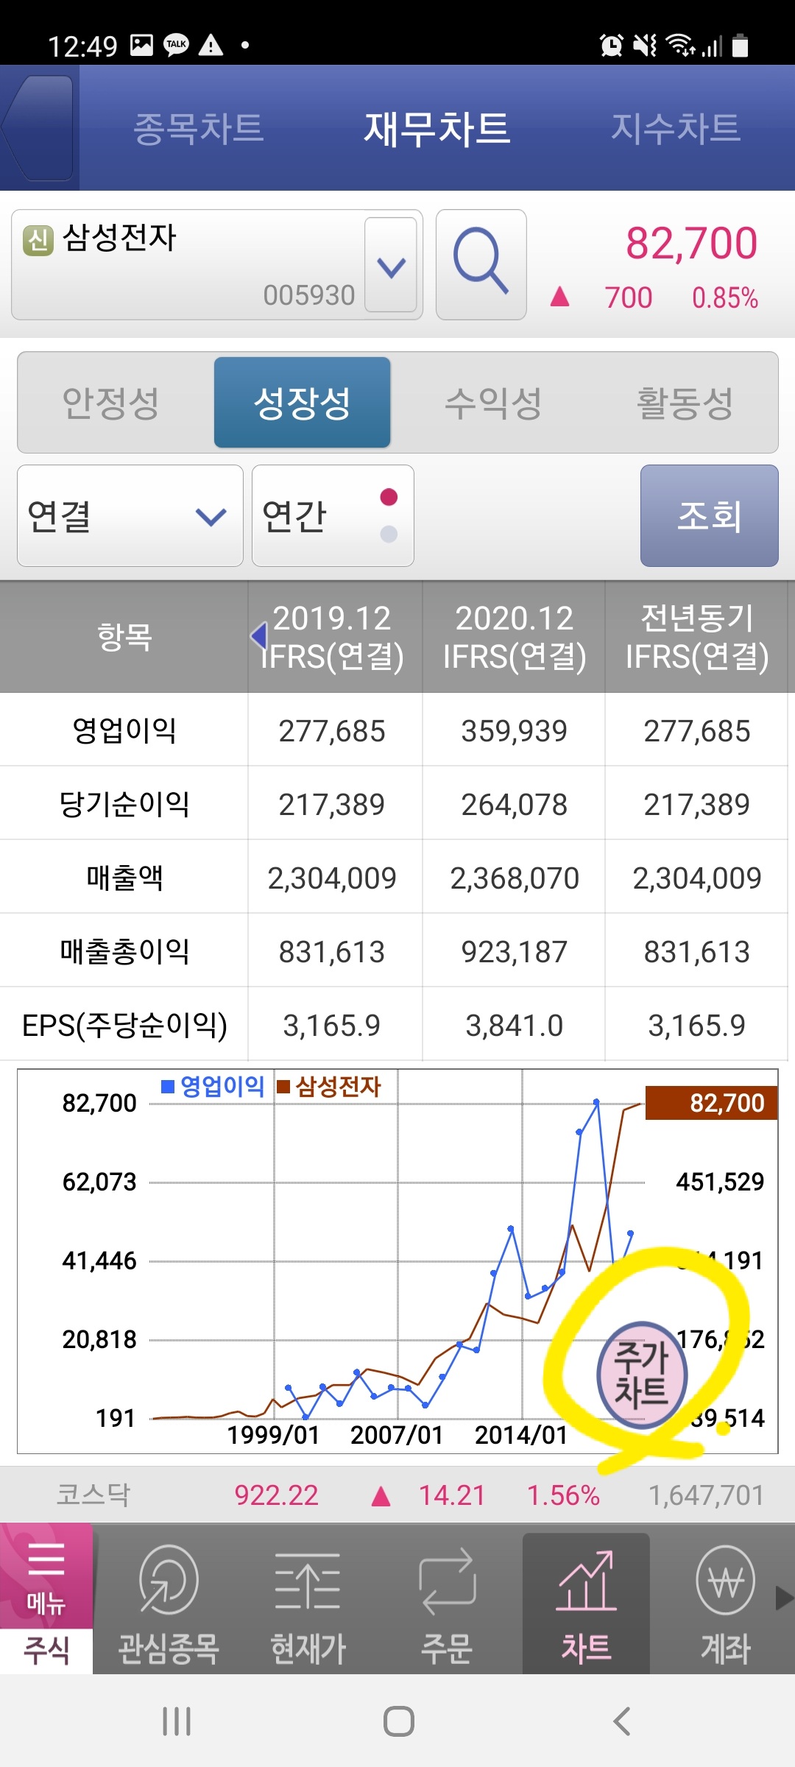Tap the 매출액 row label
Viewport: 795px width, 1767px height.
124,877
